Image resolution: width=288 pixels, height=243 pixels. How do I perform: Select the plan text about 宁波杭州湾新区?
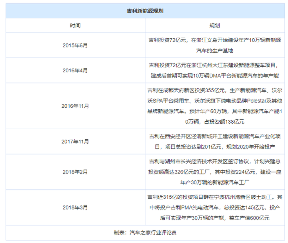click(x=215, y=207)
